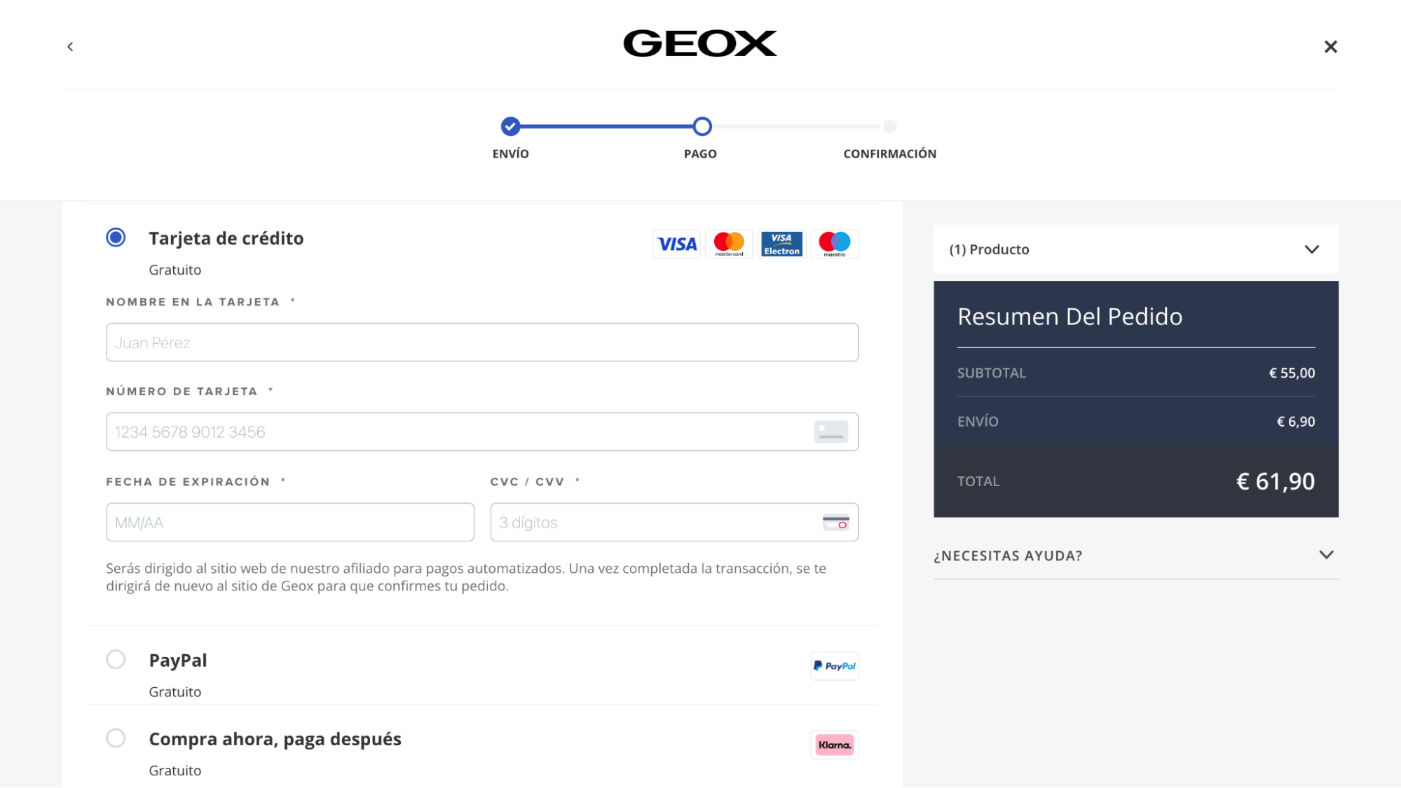Click the PayPal payment option title
This screenshot has width=1401, height=788.
(x=178, y=661)
